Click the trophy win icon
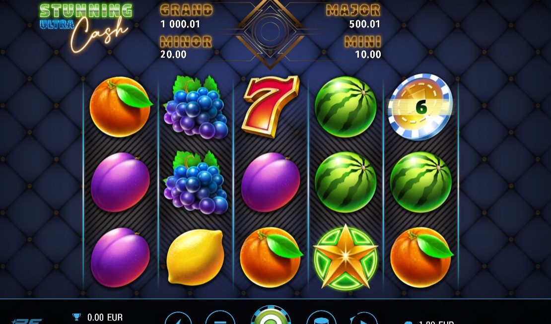Screen dimensions: 551x324 pos(76,317)
